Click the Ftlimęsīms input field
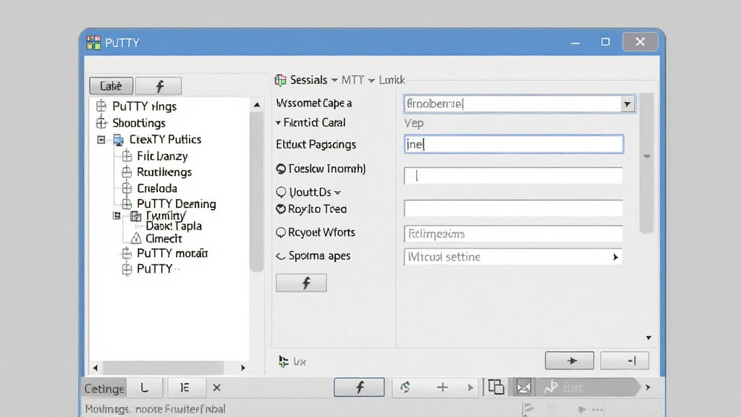 [x=513, y=234]
